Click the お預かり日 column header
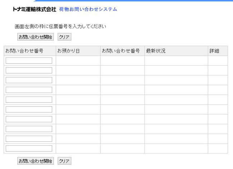Image resolution: width=233 pixels, height=169 pixels. point(68,51)
